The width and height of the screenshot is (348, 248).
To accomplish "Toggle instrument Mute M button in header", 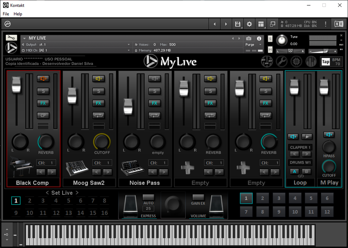I will point(270,50).
